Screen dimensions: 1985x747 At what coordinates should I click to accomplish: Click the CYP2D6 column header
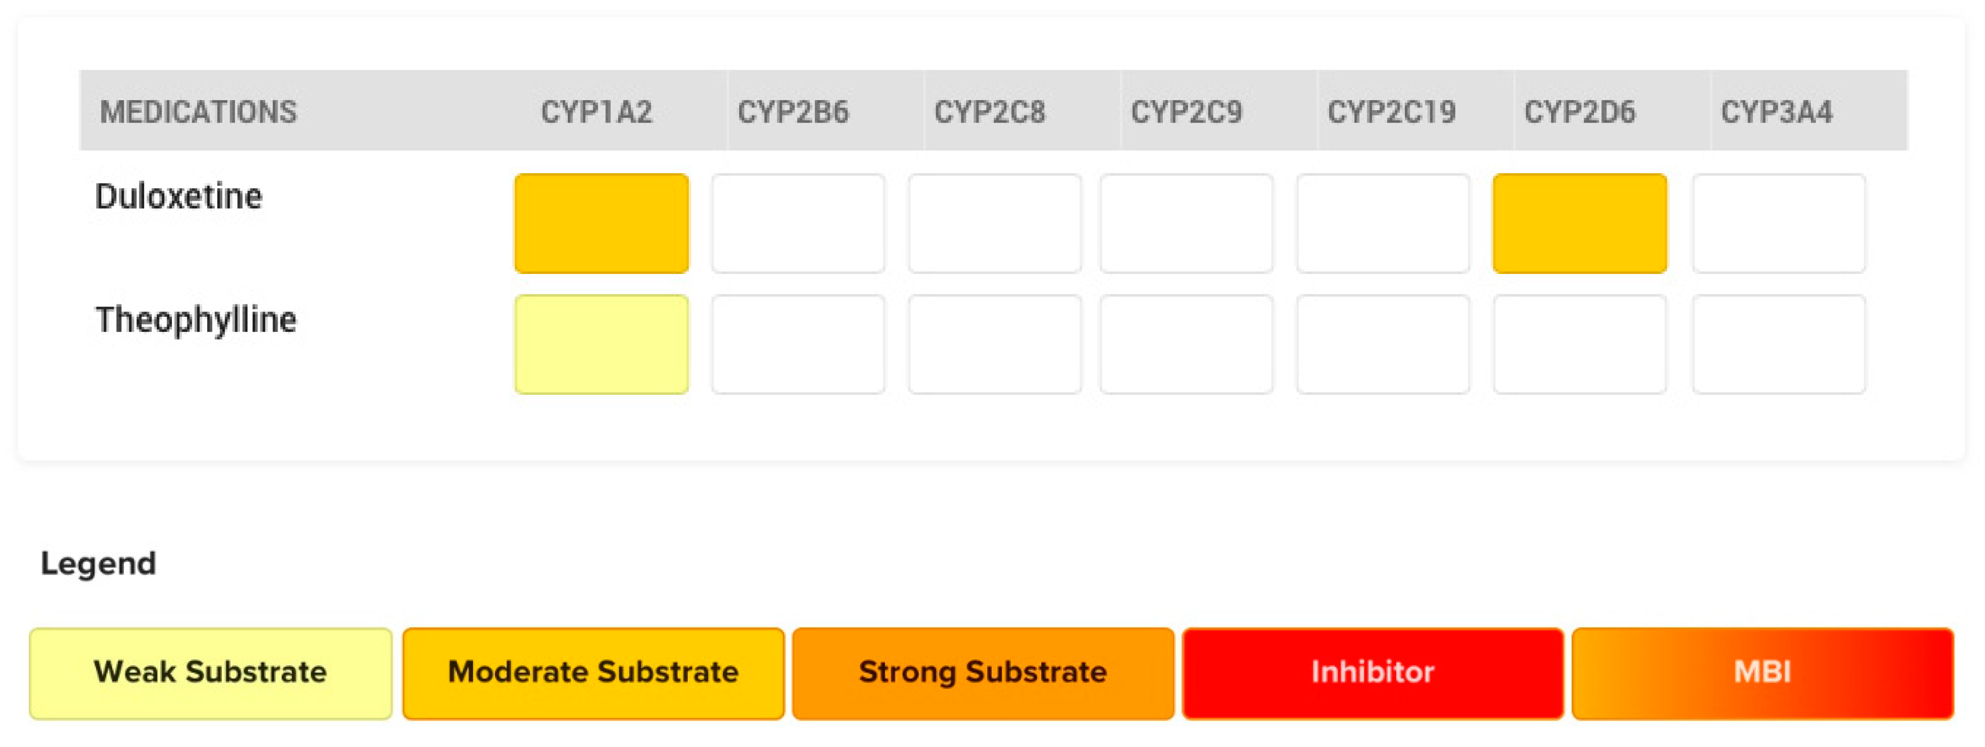tap(1580, 112)
